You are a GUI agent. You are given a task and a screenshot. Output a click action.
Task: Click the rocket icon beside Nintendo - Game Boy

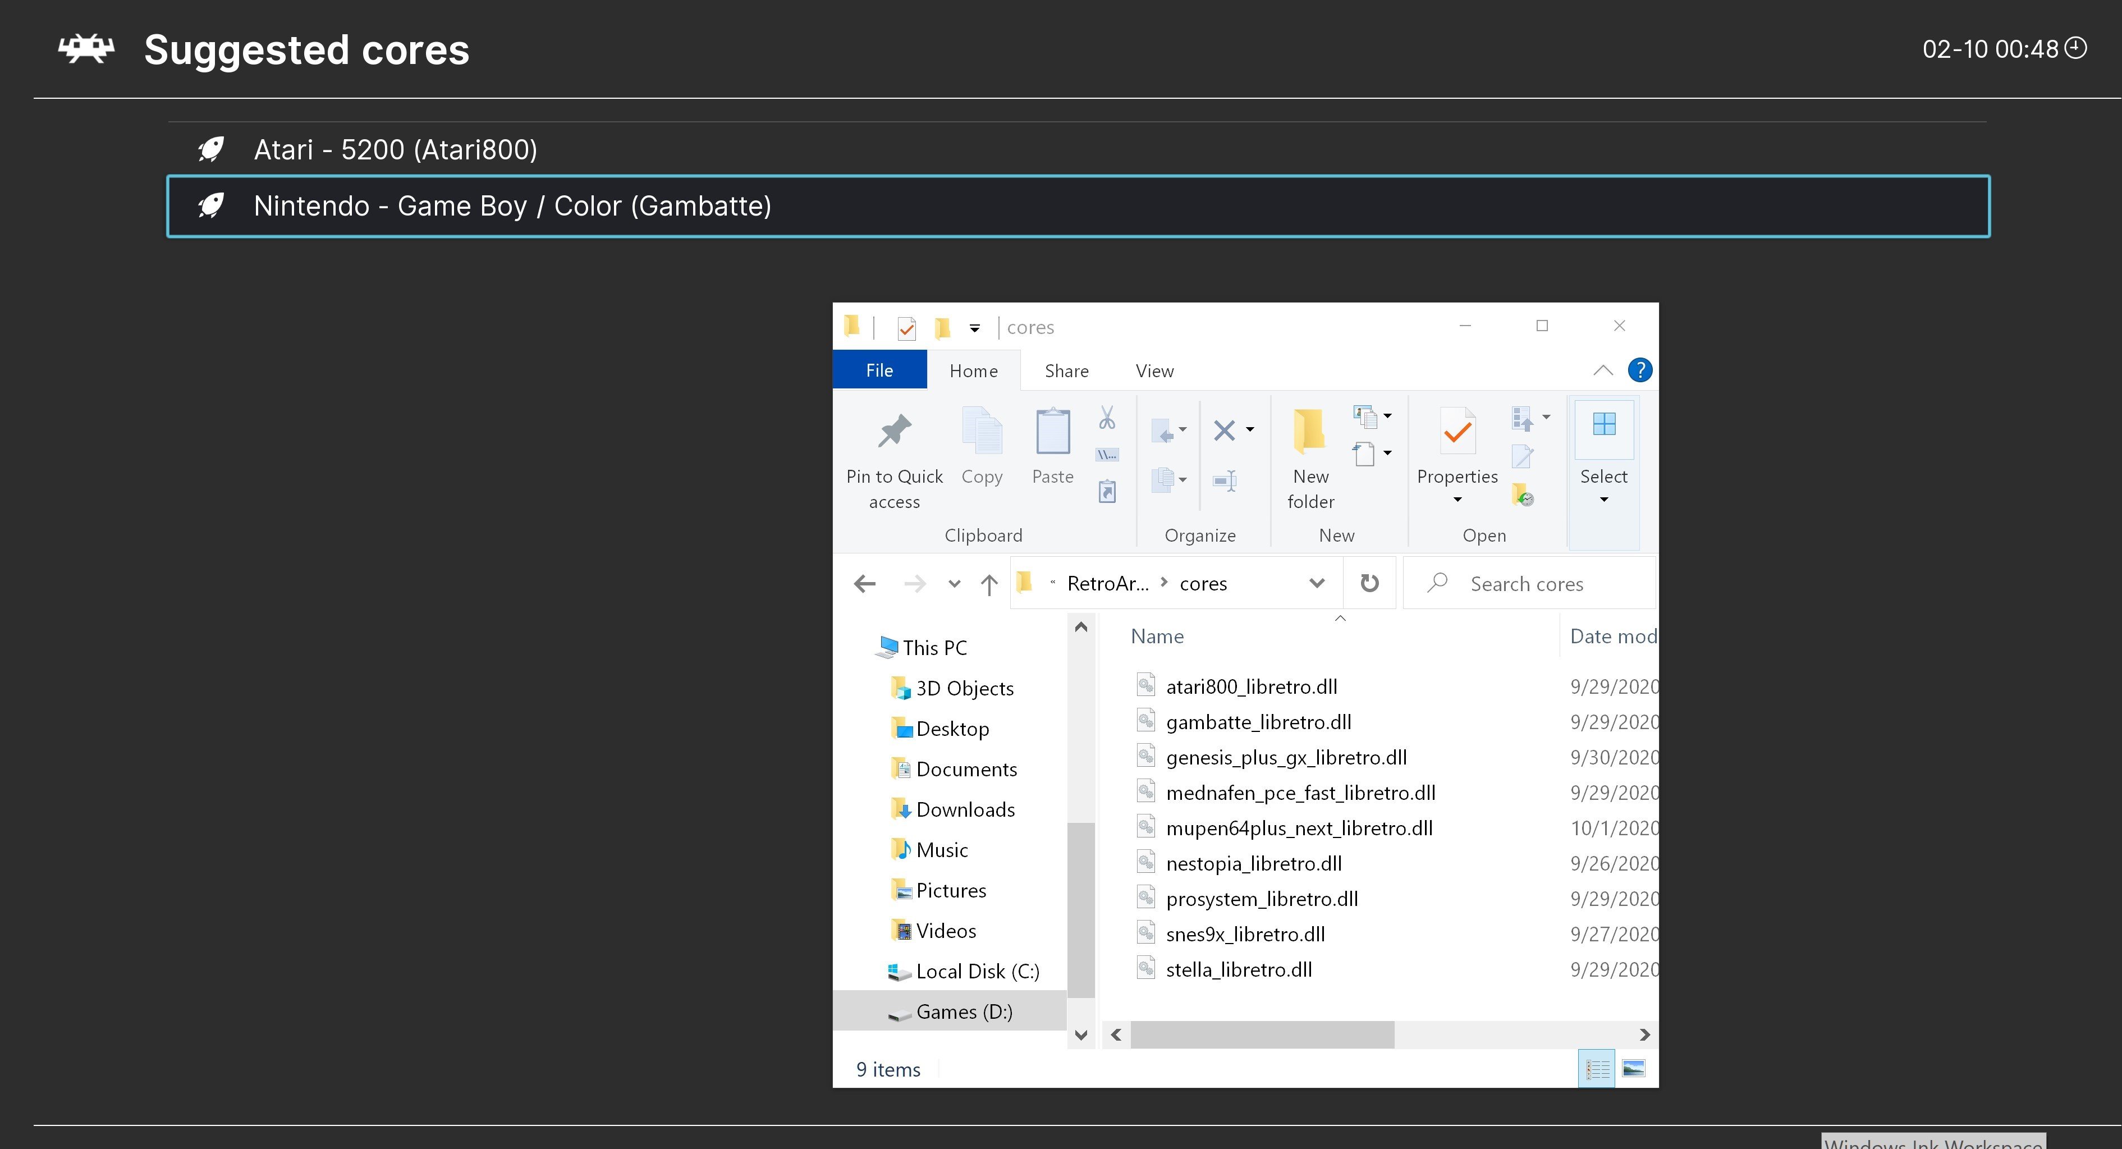click(211, 206)
